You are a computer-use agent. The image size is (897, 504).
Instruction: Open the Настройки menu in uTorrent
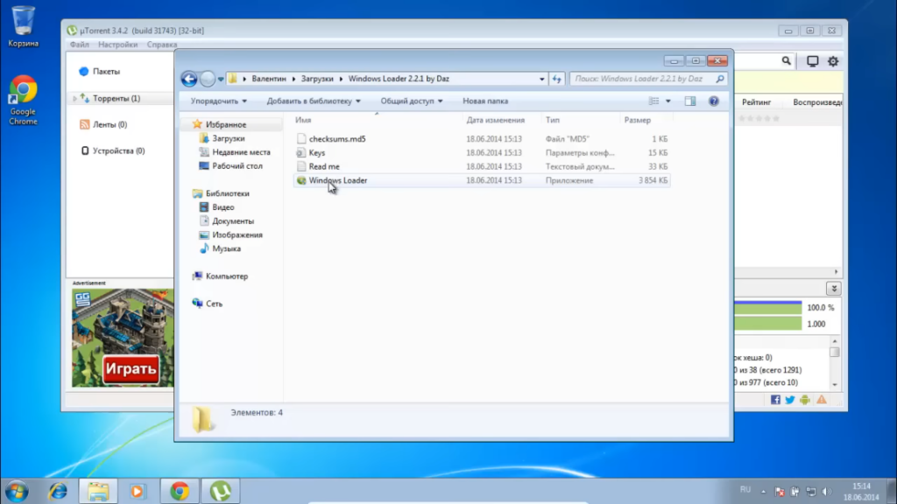(118, 45)
